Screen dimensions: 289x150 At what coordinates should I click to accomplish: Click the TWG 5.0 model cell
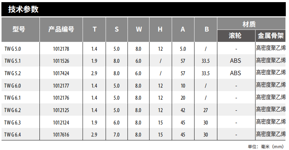coord(13,49)
